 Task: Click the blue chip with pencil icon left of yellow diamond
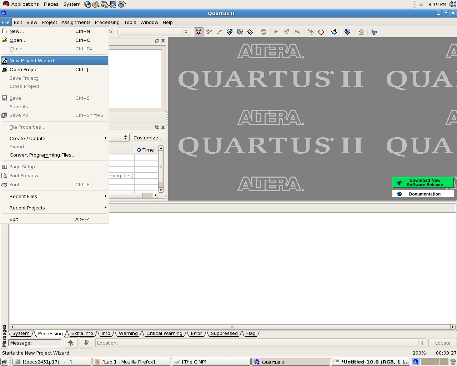point(240,32)
